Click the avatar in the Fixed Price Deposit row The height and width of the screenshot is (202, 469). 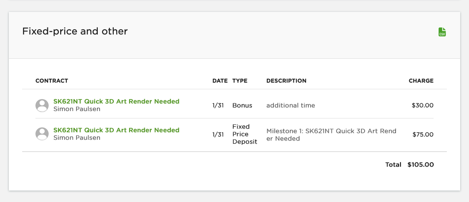42,134
